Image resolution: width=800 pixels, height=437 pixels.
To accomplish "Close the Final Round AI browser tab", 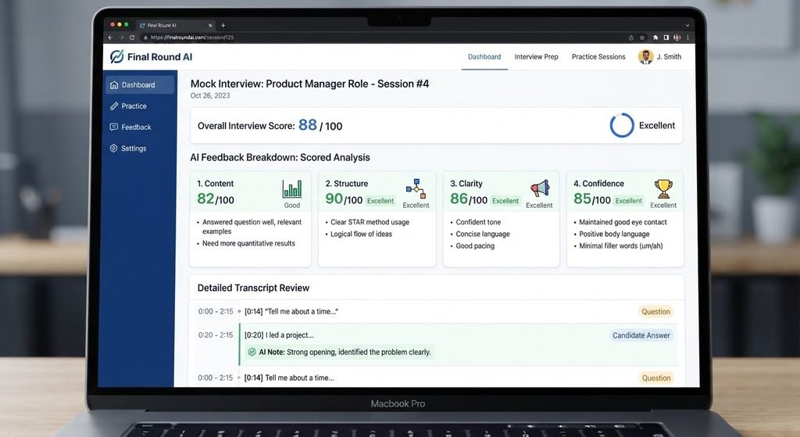I will tap(209, 25).
